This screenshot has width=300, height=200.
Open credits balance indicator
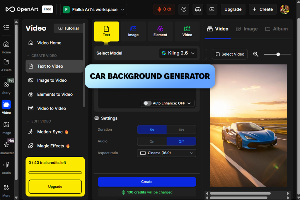click(x=164, y=9)
